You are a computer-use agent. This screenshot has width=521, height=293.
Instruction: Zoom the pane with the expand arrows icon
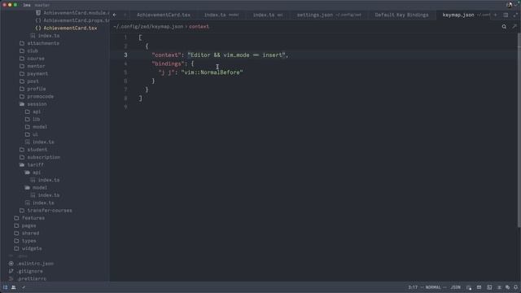515,15
